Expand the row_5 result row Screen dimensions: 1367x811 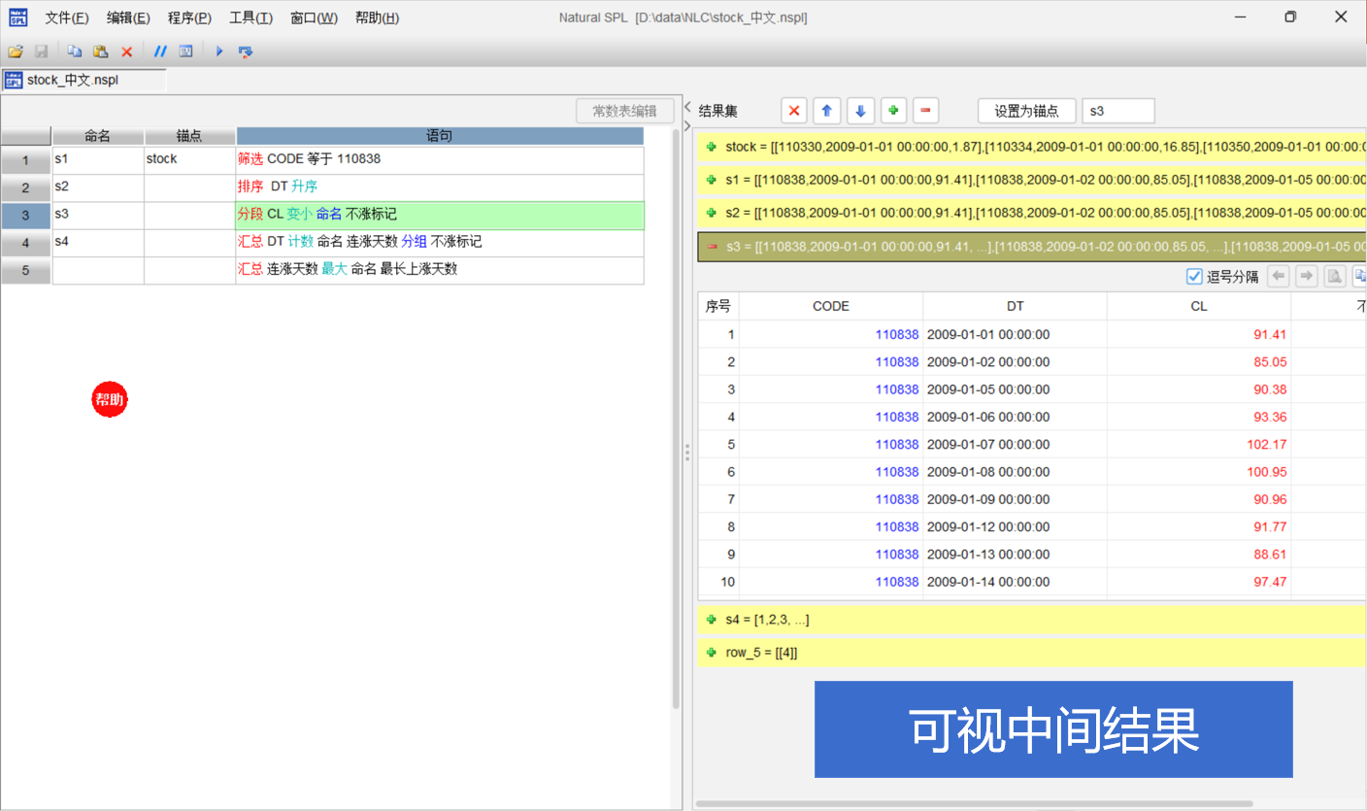pyautogui.click(x=712, y=653)
